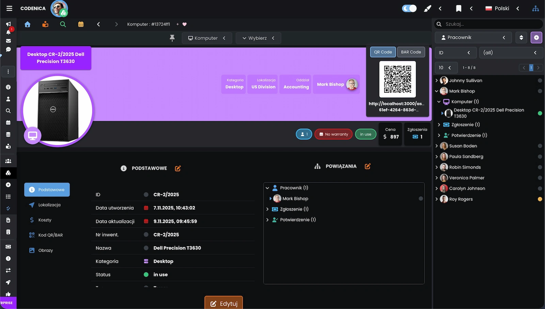Click the BAR Code button
This screenshot has width=545, height=309.
click(x=411, y=52)
